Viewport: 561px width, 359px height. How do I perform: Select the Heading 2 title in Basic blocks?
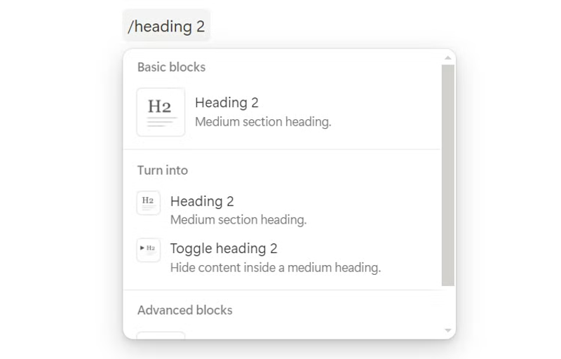227,102
